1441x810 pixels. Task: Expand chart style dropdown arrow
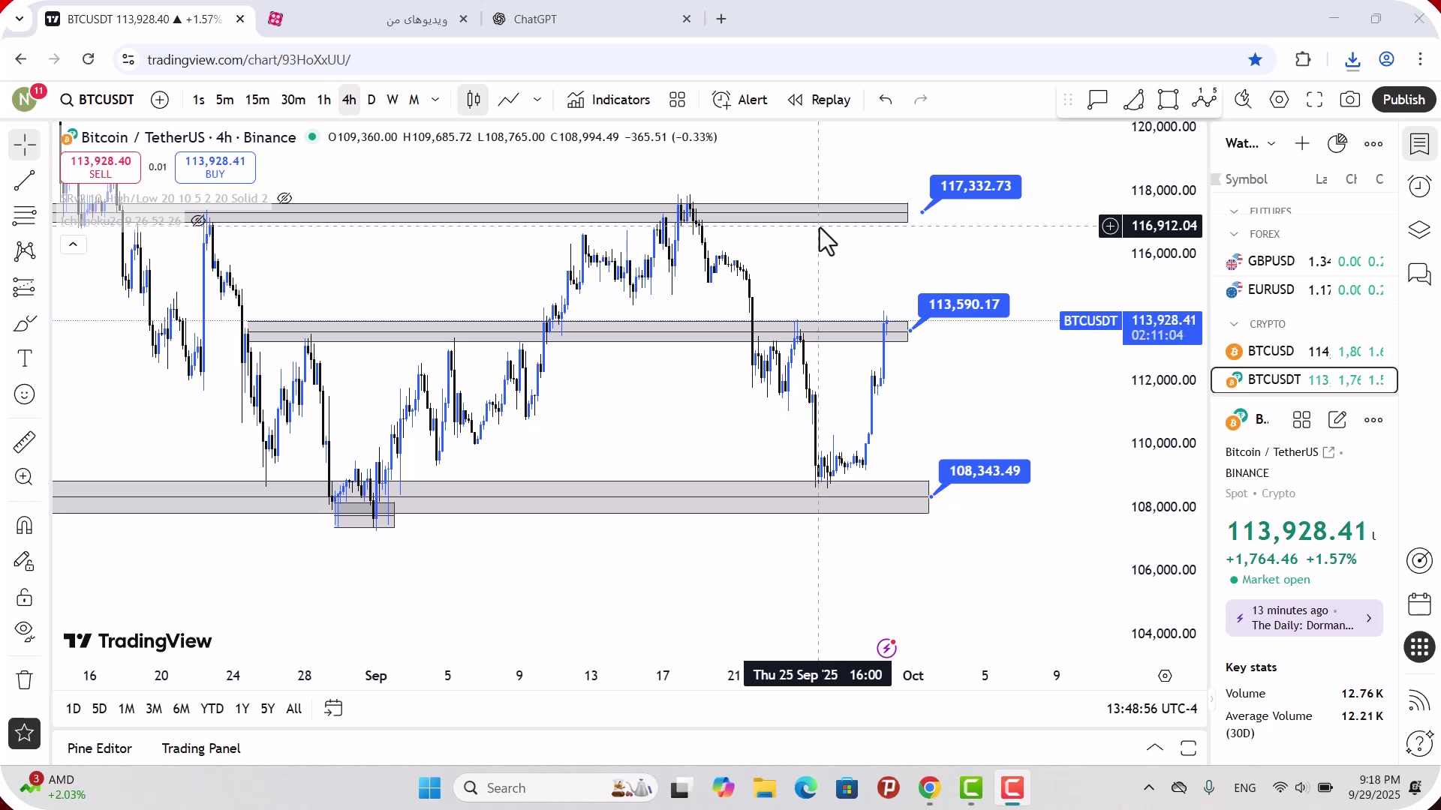pyautogui.click(x=537, y=100)
